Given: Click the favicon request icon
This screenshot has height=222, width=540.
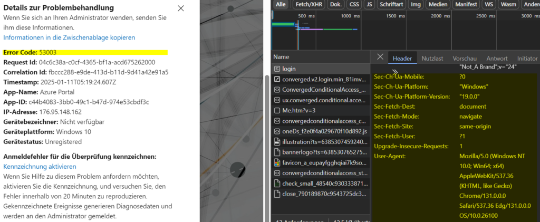Looking at the screenshot, I should pos(277,162).
